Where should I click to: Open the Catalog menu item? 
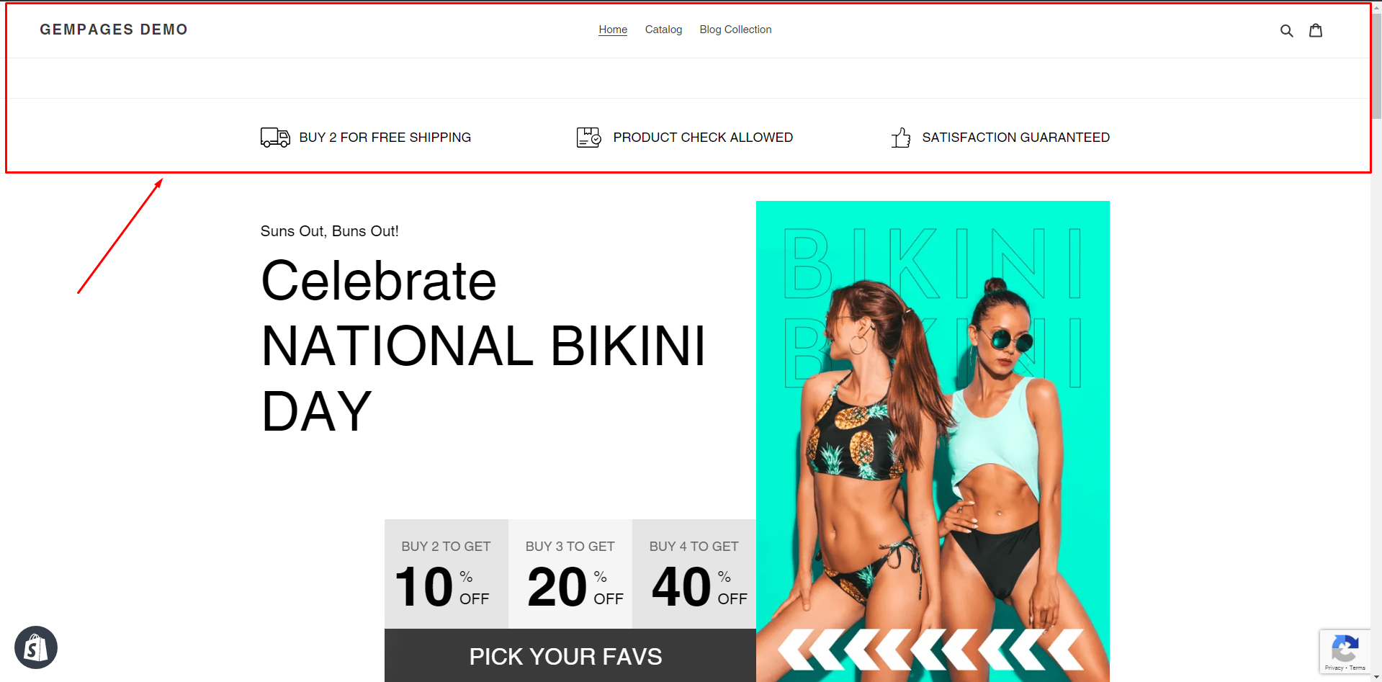pos(663,30)
